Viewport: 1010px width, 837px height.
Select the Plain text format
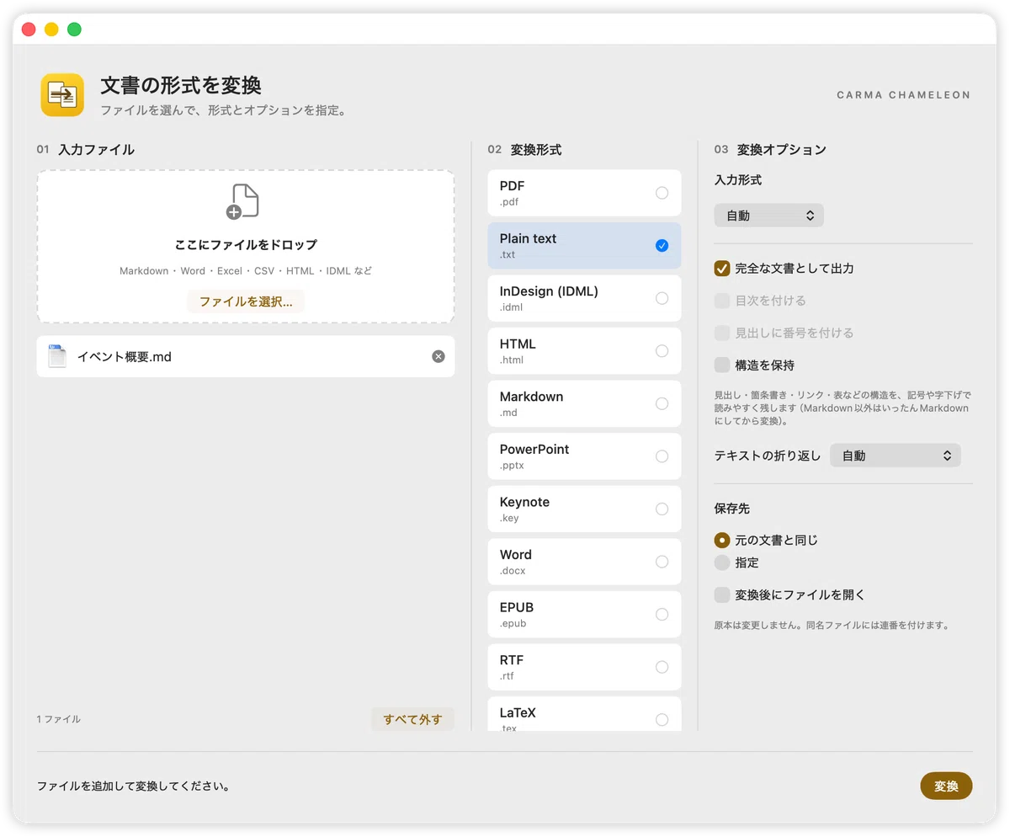point(584,246)
